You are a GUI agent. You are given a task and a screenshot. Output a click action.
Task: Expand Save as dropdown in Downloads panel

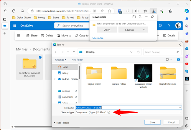click(144, 30)
